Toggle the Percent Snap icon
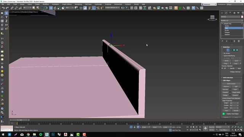This screenshot has height=137, width=244. 98,8
